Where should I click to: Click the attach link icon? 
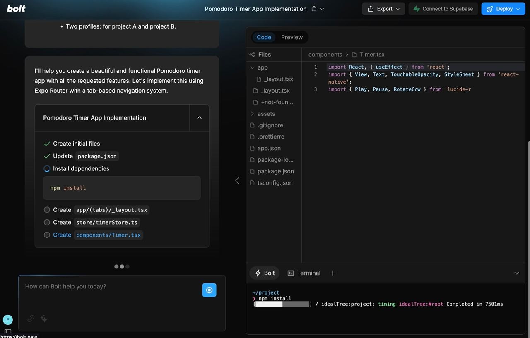pos(31,319)
